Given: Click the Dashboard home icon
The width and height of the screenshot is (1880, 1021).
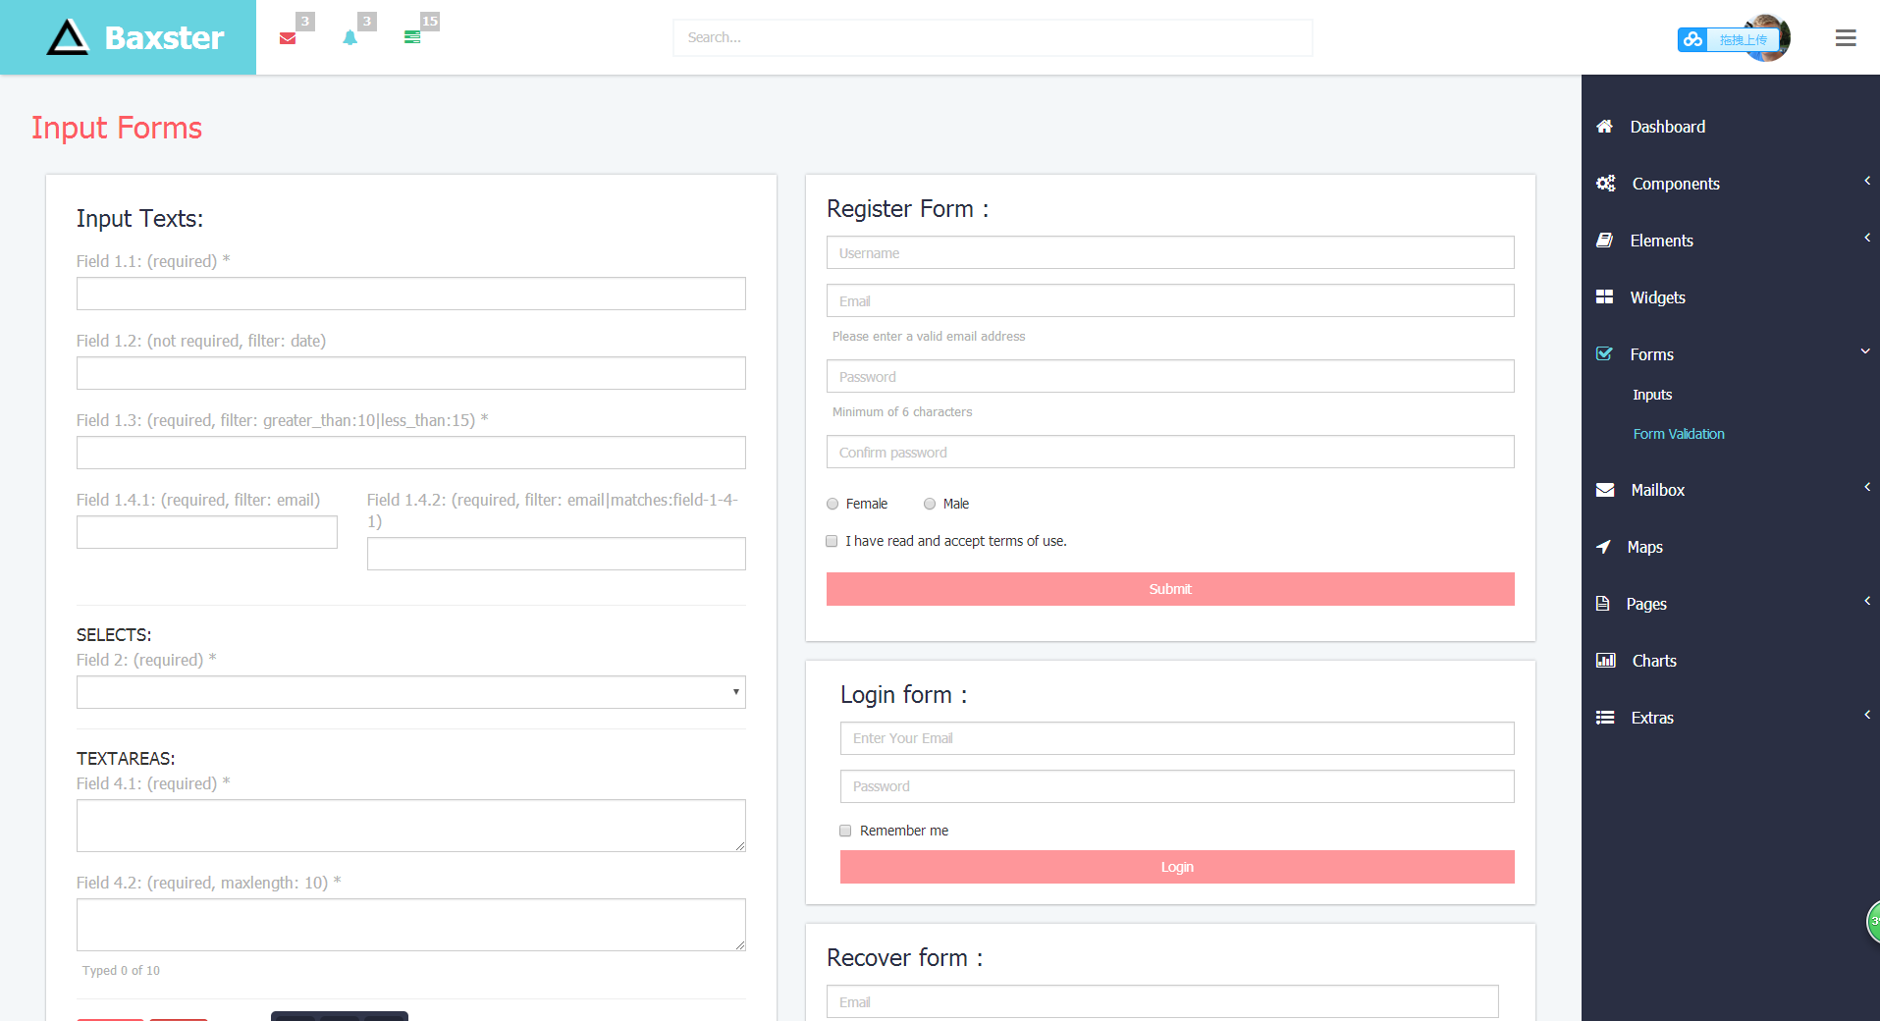Looking at the screenshot, I should [1605, 127].
